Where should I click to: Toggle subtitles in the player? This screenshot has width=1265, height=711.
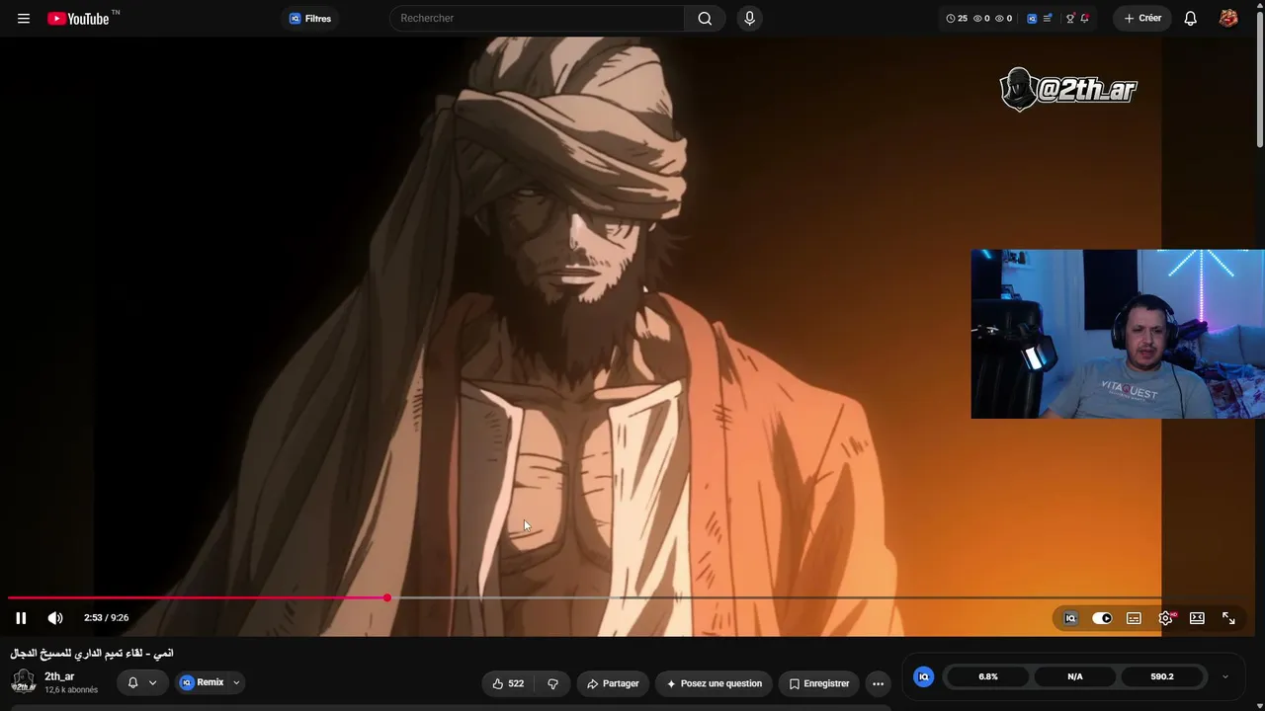1134,618
